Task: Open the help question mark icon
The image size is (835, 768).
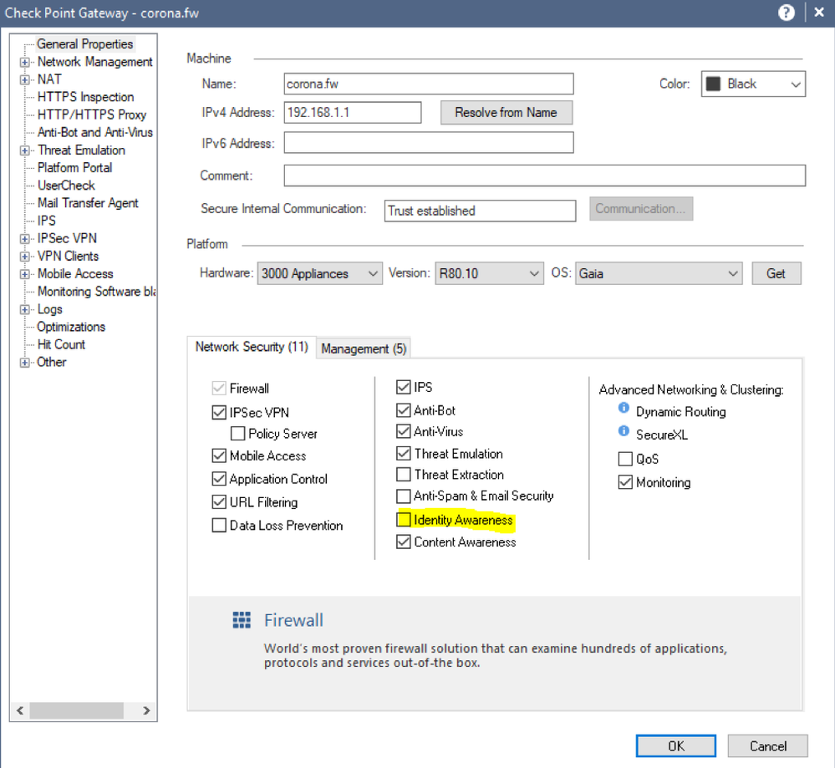Action: [x=786, y=13]
